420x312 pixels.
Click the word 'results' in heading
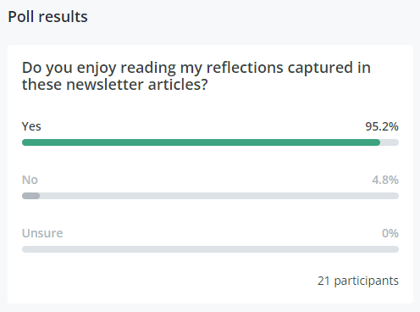point(63,17)
